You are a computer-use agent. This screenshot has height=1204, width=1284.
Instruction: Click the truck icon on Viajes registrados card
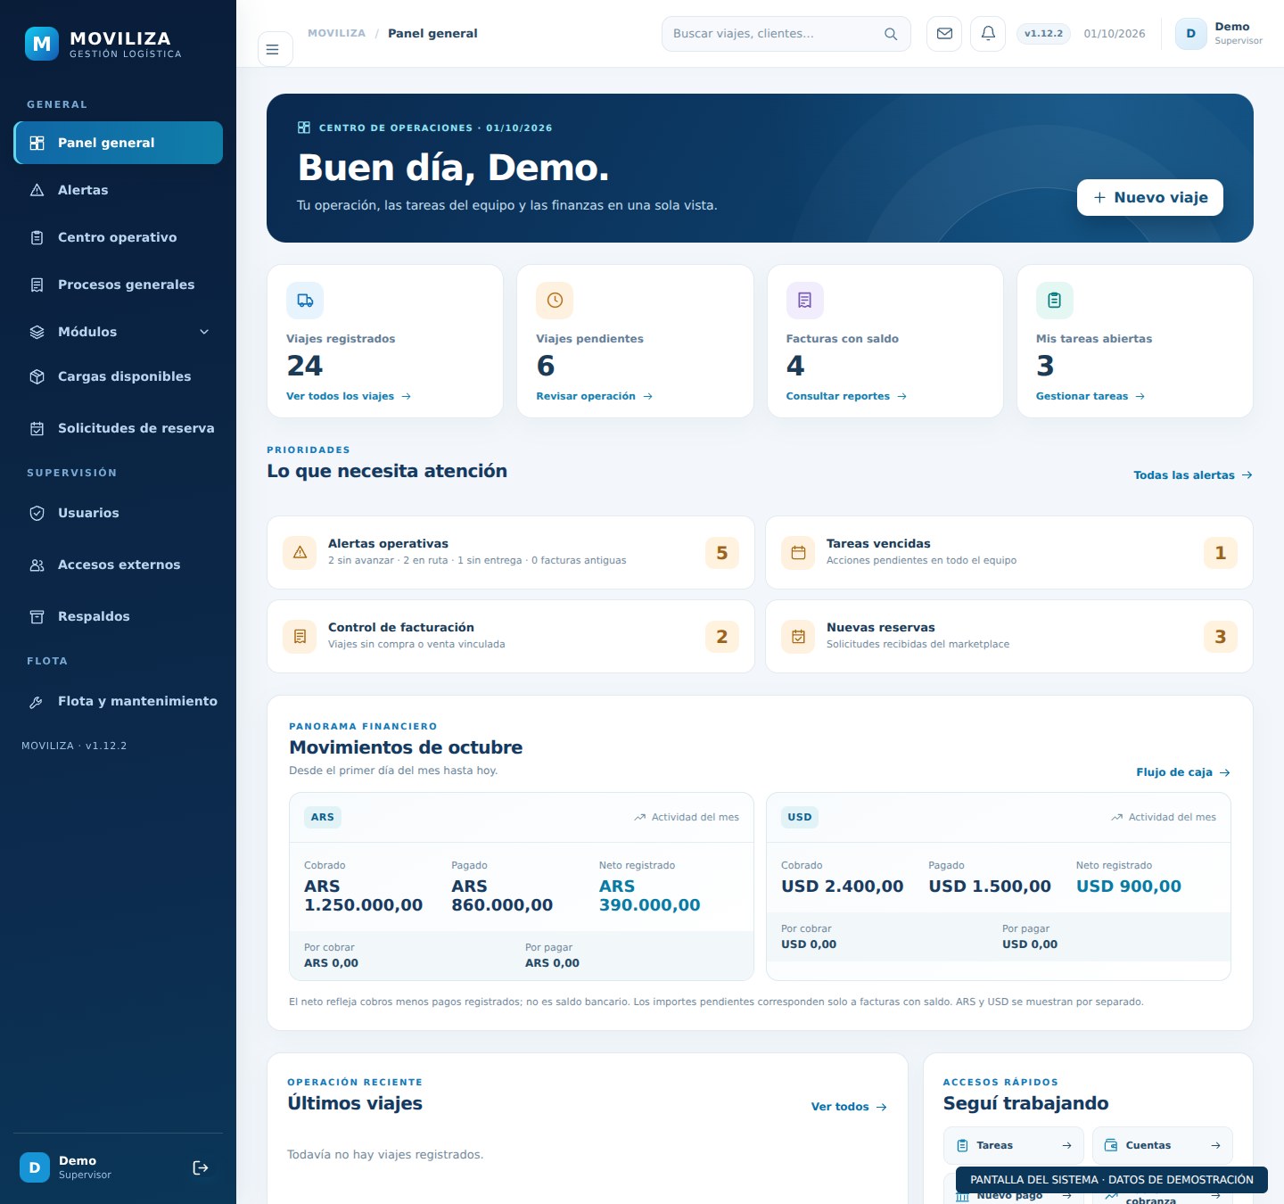pos(305,301)
